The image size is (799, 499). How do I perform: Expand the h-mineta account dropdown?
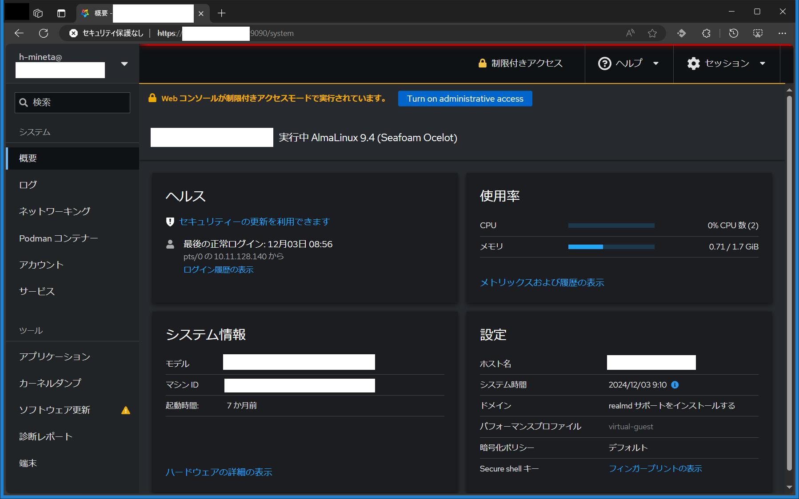[x=124, y=63]
